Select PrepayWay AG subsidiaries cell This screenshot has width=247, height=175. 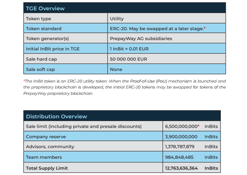tap(167, 38)
